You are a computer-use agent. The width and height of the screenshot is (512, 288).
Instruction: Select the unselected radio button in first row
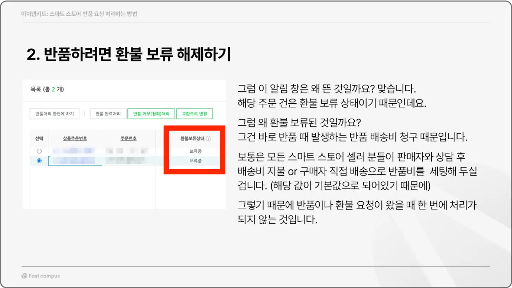coord(39,151)
